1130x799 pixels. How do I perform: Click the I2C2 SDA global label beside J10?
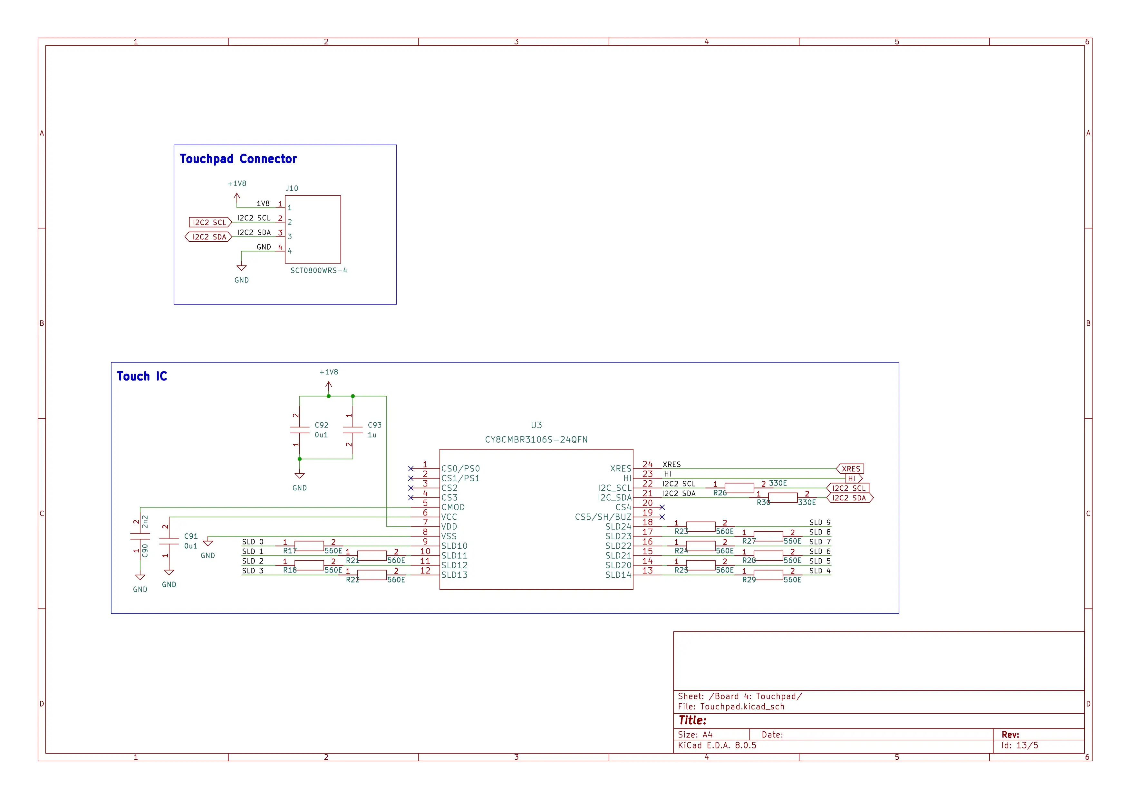pos(209,237)
